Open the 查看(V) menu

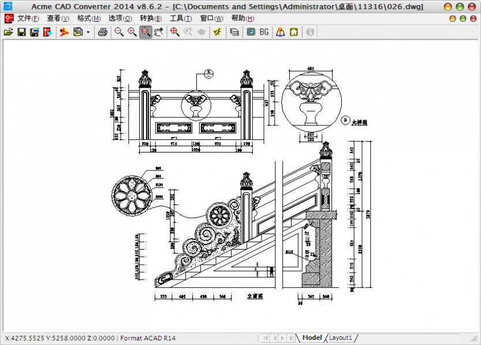[58, 18]
